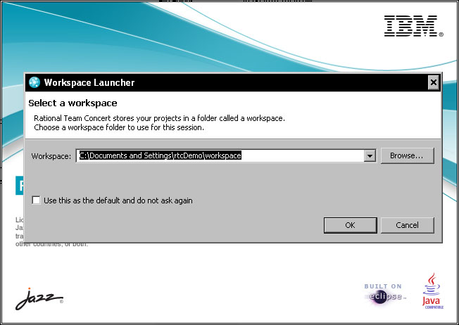Click the Jazz logo at bottom left
This screenshot has width=459, height=325.
point(39,299)
